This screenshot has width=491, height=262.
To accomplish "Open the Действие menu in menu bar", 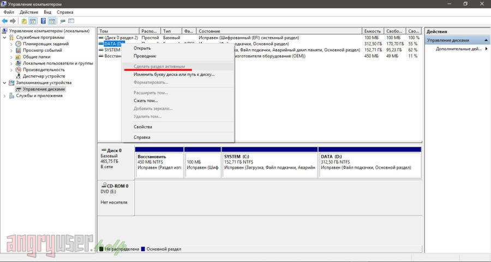I will click(x=28, y=11).
